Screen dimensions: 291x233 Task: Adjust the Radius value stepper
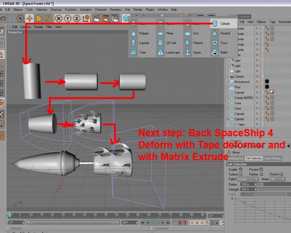click(x=256, y=184)
